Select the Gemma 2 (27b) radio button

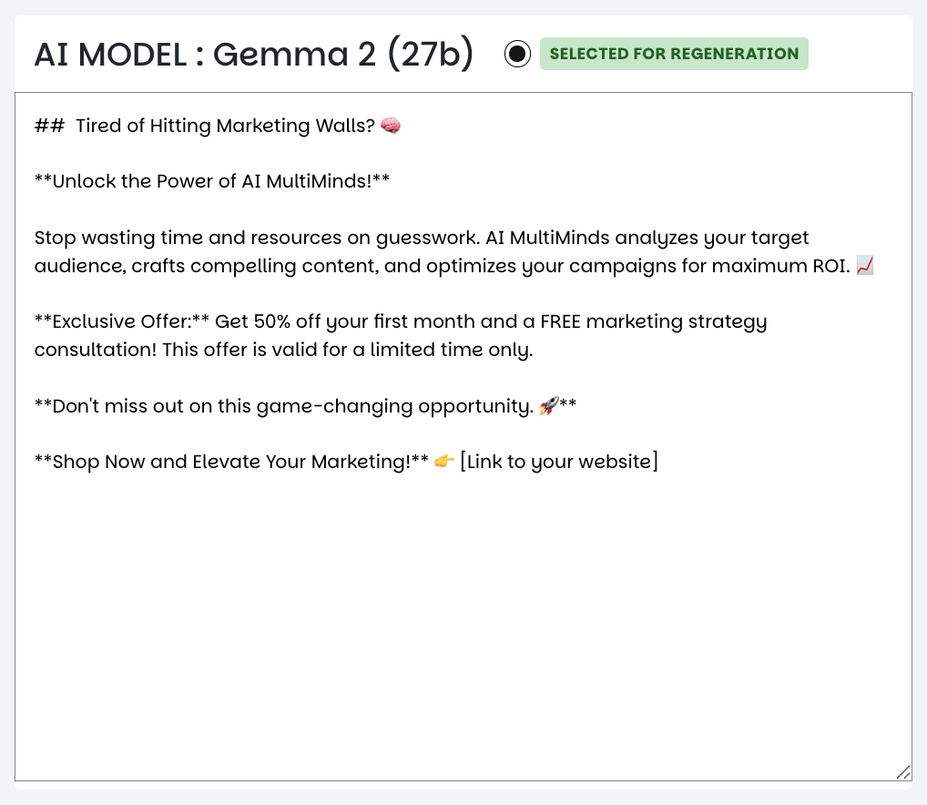(x=517, y=54)
